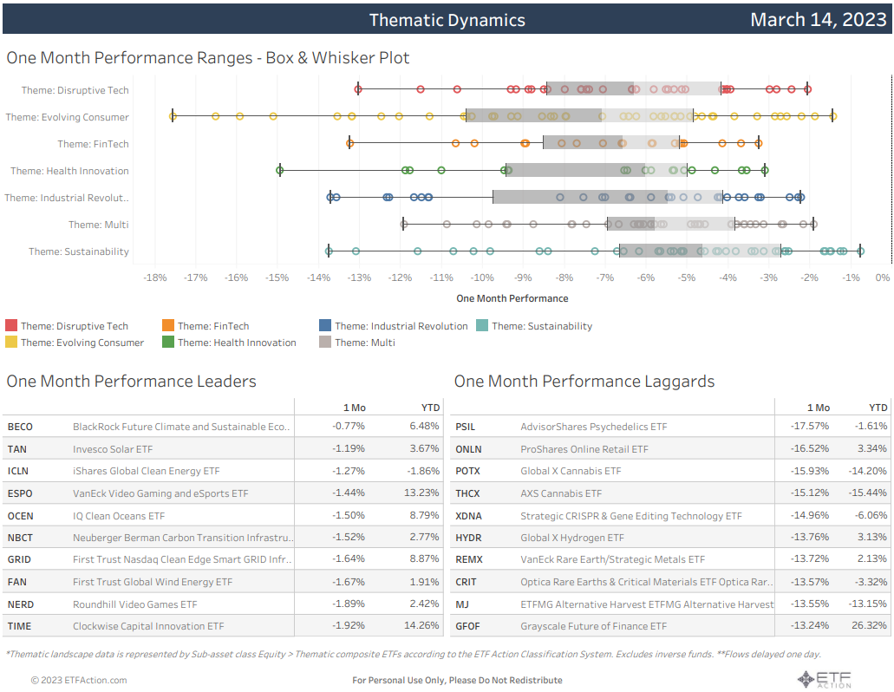Image resolution: width=894 pixels, height=692 pixels.
Task: Click 'iShares Global Clean Energy ETF' name
Action: (x=146, y=471)
